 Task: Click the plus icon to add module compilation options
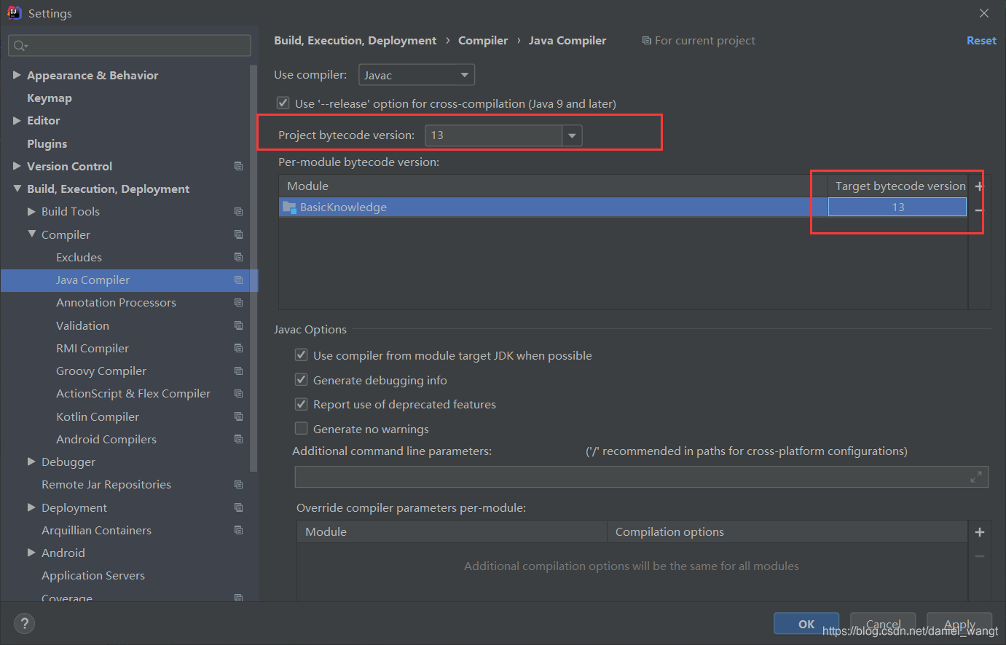pyautogui.click(x=980, y=532)
